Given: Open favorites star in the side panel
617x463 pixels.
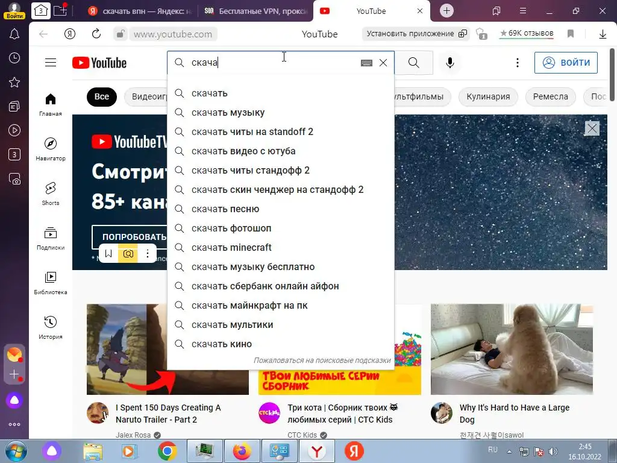Looking at the screenshot, I should [x=14, y=82].
